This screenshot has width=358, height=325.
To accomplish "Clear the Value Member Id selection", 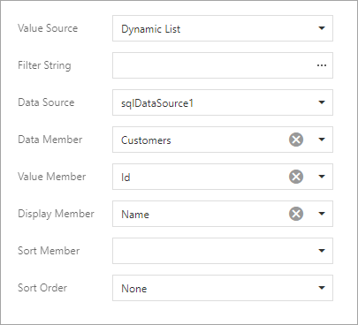I will click(296, 177).
